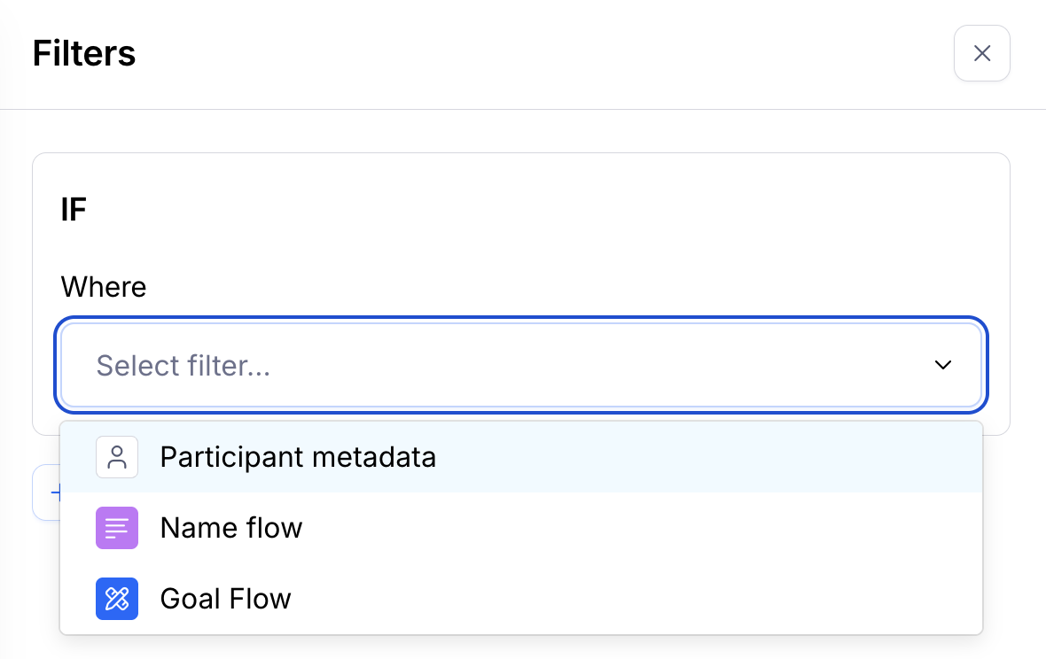Click the Participant metadata text label
1046x659 pixels.
pos(298,457)
